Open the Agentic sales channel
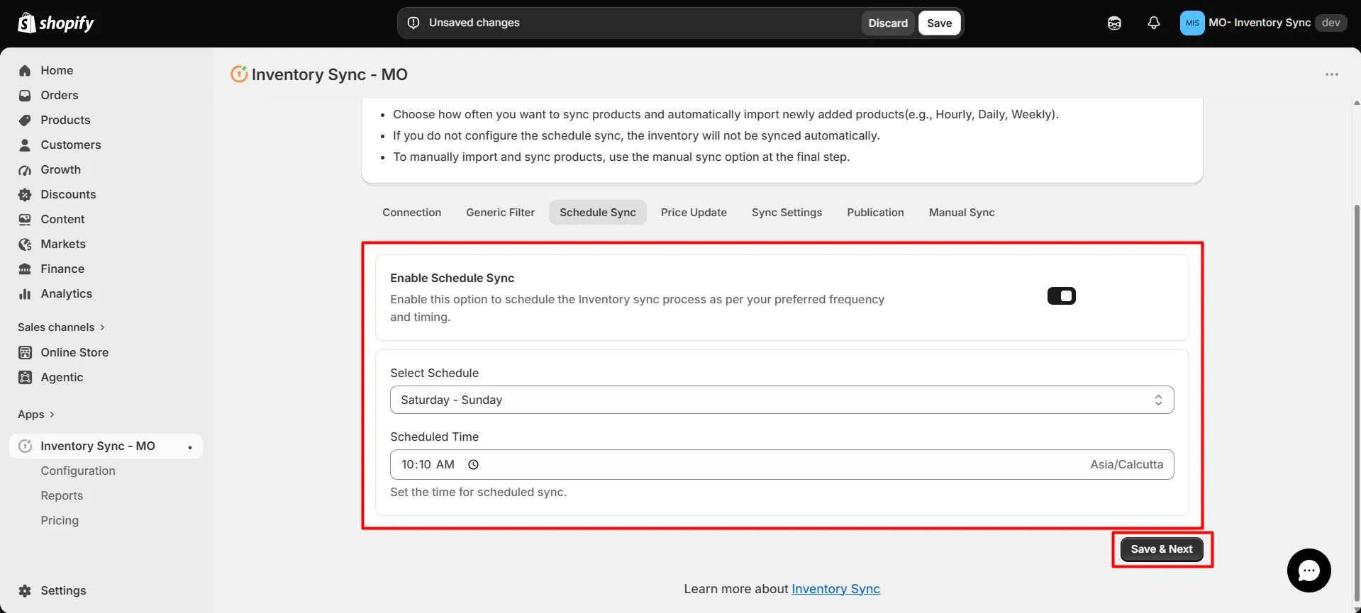 point(62,378)
